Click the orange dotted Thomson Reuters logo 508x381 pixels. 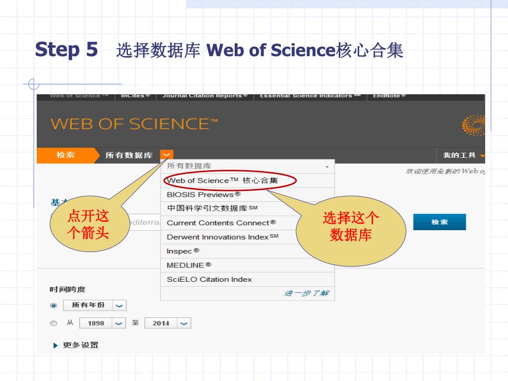[x=474, y=125]
